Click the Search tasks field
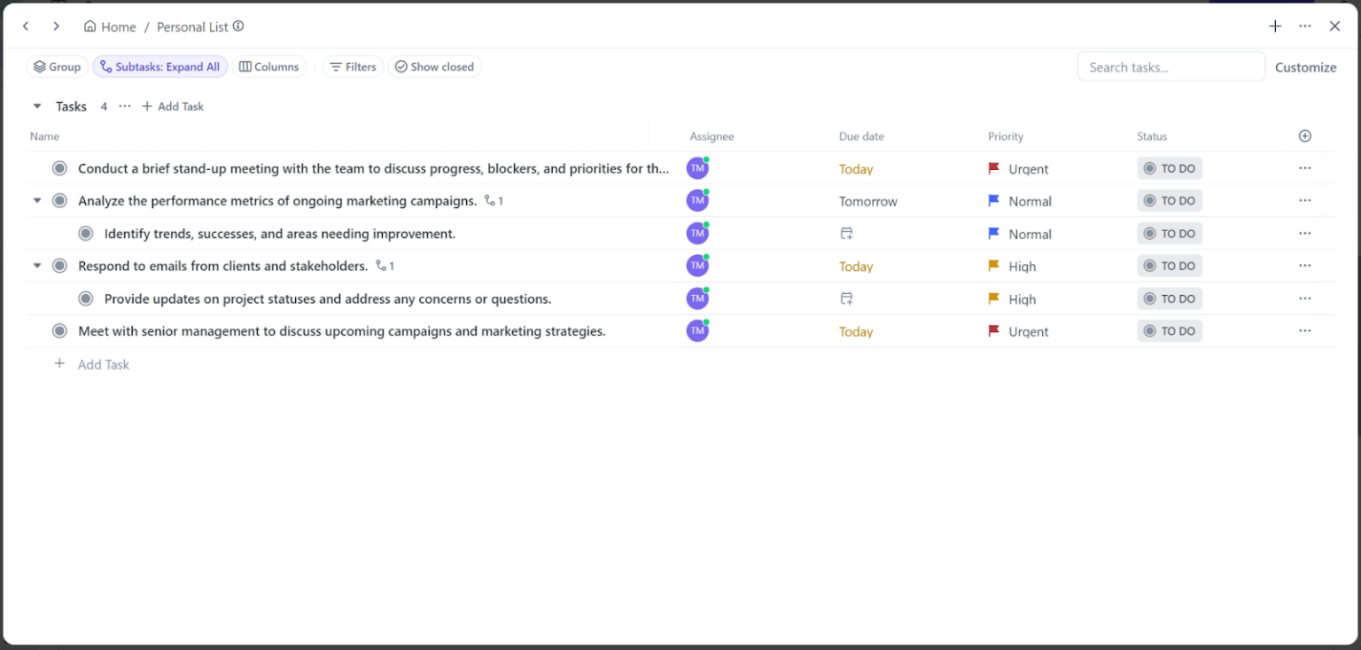 [1170, 66]
